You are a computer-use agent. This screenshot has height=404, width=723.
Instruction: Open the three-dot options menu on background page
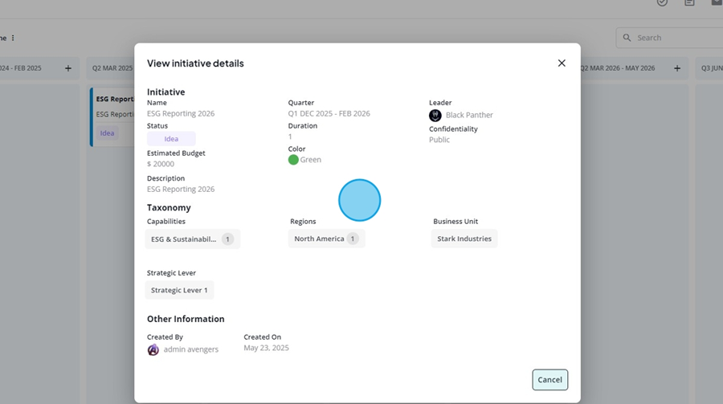click(x=13, y=38)
